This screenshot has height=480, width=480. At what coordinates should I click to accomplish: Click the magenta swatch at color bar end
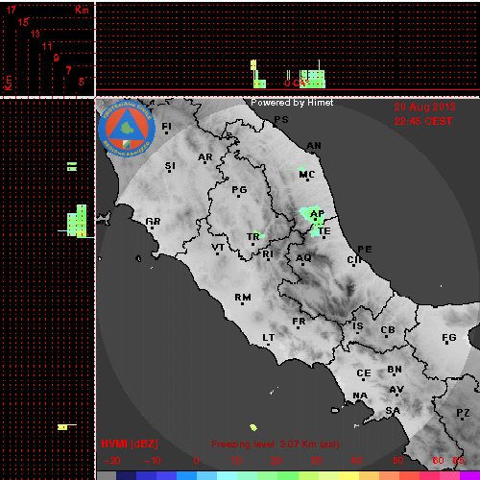click(469, 475)
